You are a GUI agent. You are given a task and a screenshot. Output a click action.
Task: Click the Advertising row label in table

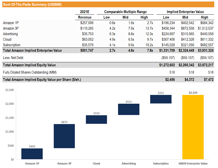(11, 34)
